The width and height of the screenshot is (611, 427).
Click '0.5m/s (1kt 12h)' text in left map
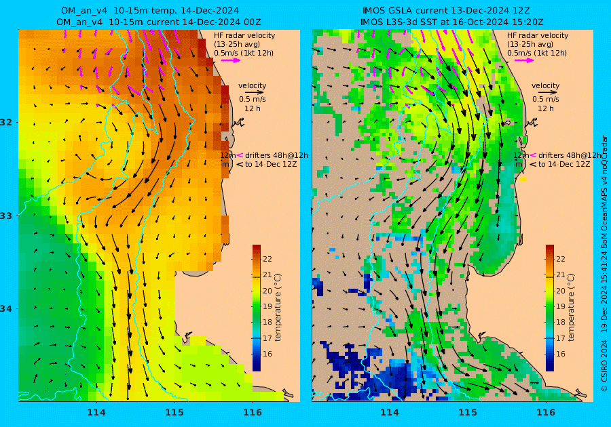(x=244, y=53)
